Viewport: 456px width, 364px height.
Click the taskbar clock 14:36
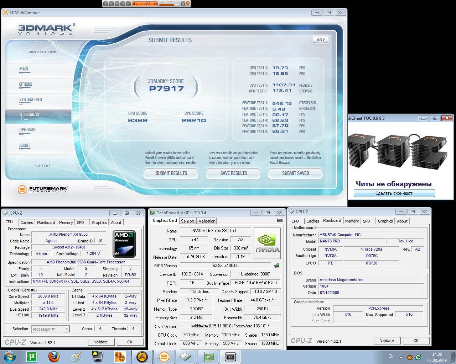(x=437, y=354)
